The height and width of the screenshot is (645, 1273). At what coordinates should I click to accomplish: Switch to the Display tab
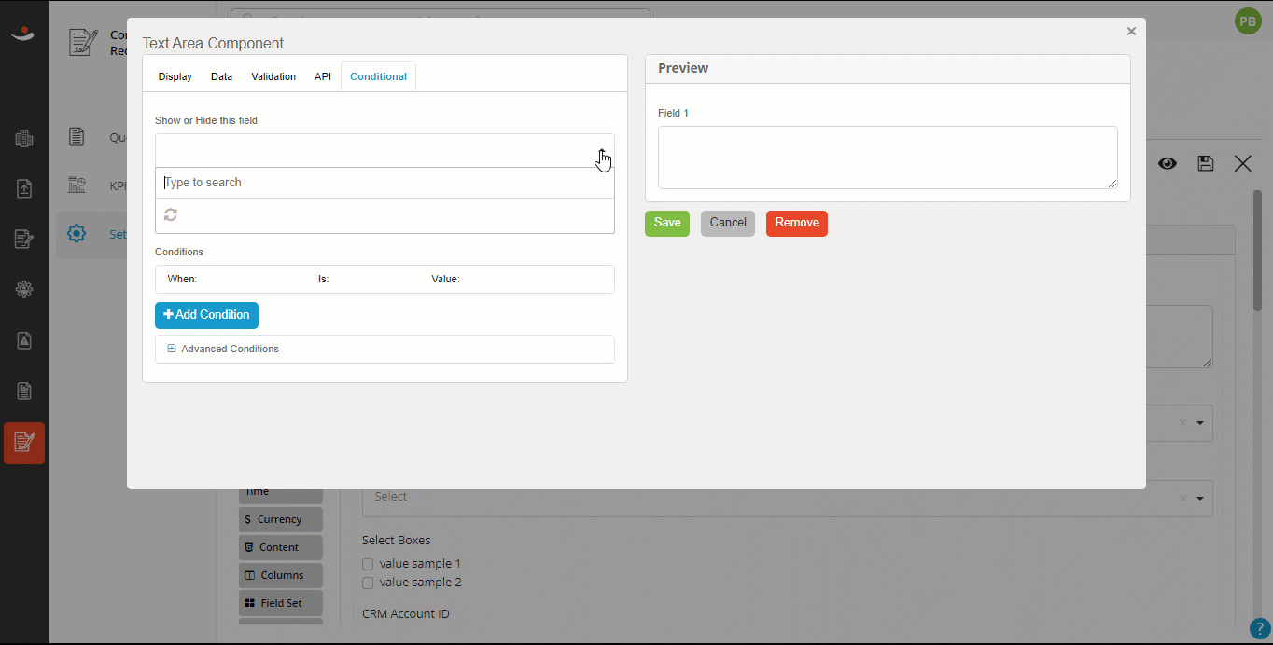pos(175,76)
